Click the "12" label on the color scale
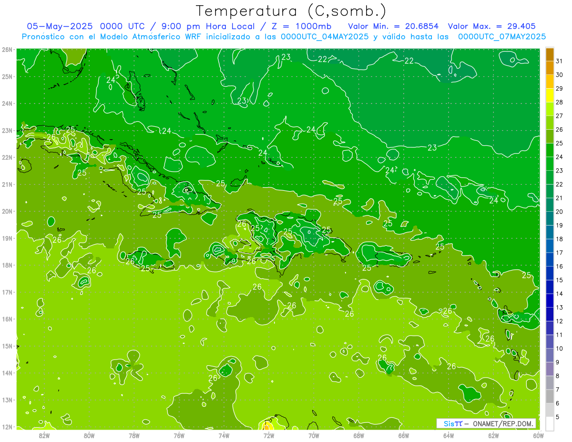The width and height of the screenshot is (572, 442). [x=559, y=321]
